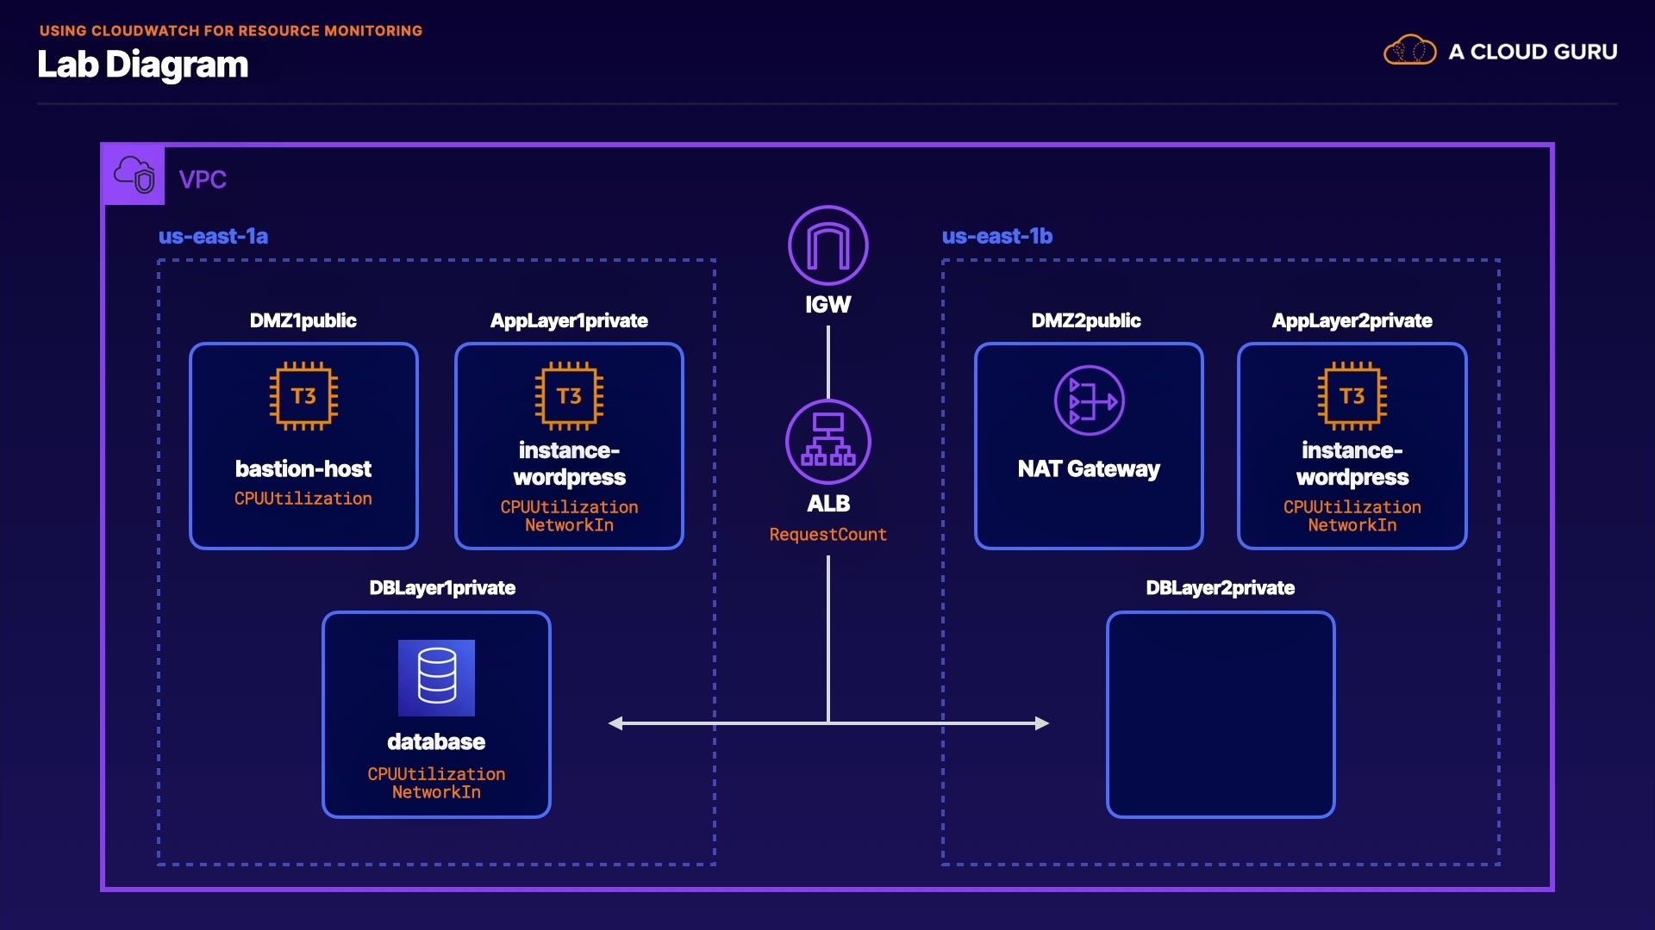Screen dimensions: 1655x930
Task: Click the empty DBLayer2private box
Action: [x=1220, y=714]
